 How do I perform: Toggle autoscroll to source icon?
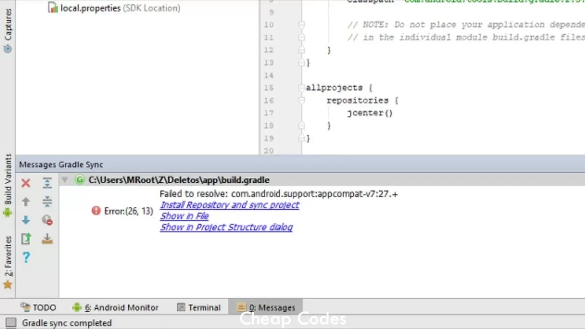click(47, 239)
